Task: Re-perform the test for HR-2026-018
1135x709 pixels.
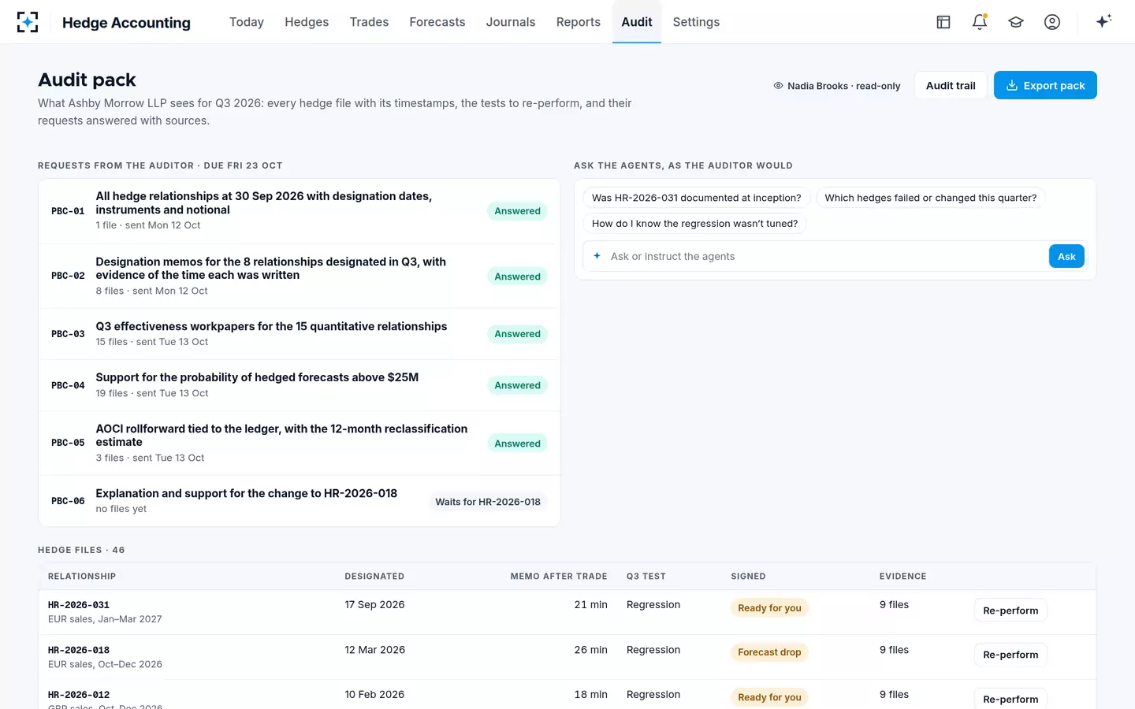Action: point(1010,655)
